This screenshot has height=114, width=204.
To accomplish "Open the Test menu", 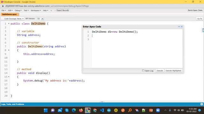I will click(26, 10).
